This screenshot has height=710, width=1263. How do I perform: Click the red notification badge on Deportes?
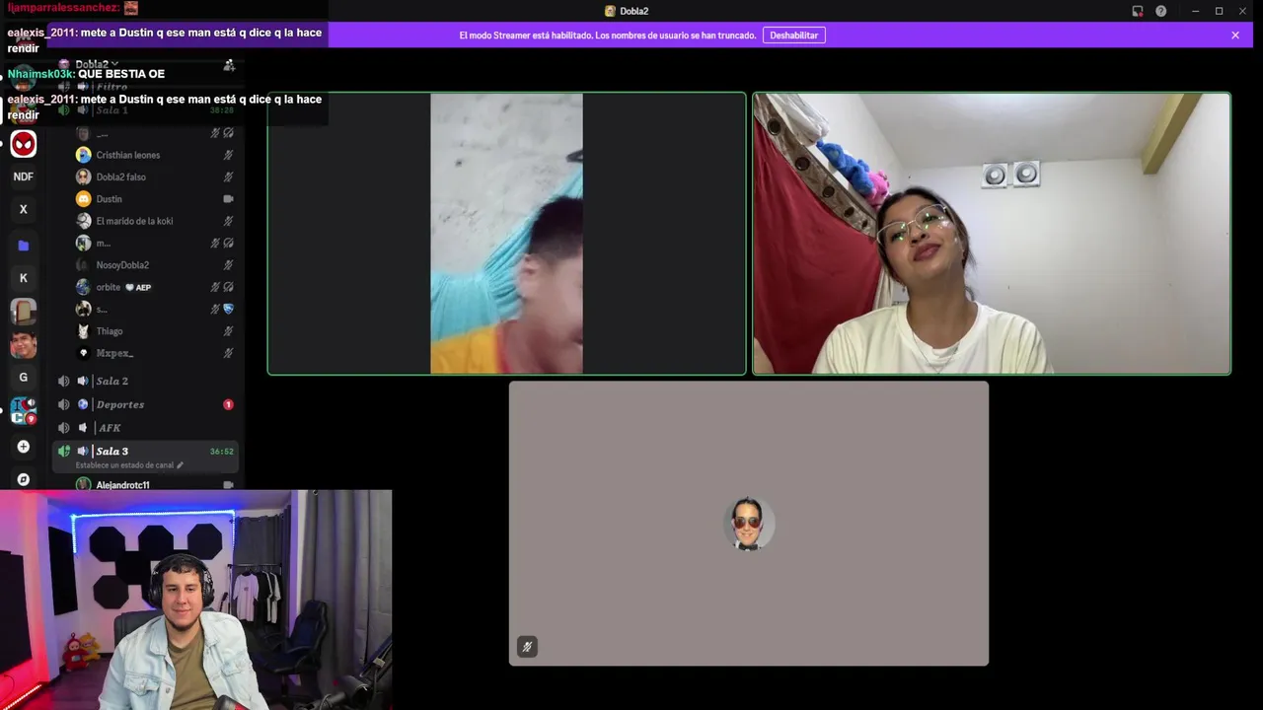click(228, 404)
